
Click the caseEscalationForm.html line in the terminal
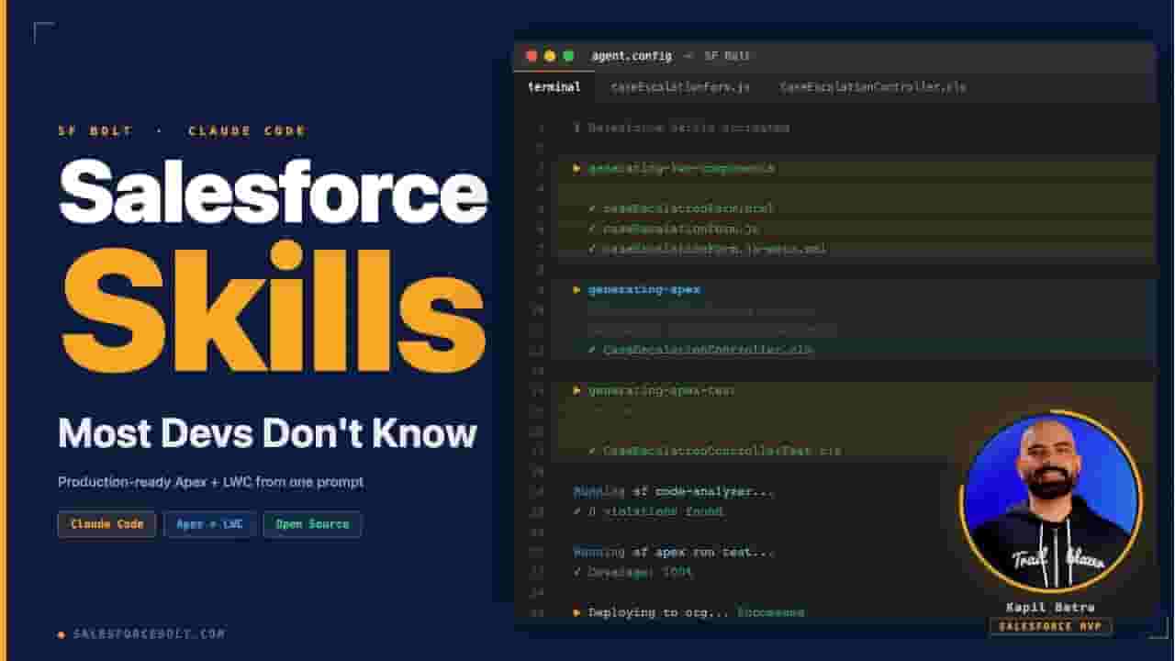tap(681, 208)
